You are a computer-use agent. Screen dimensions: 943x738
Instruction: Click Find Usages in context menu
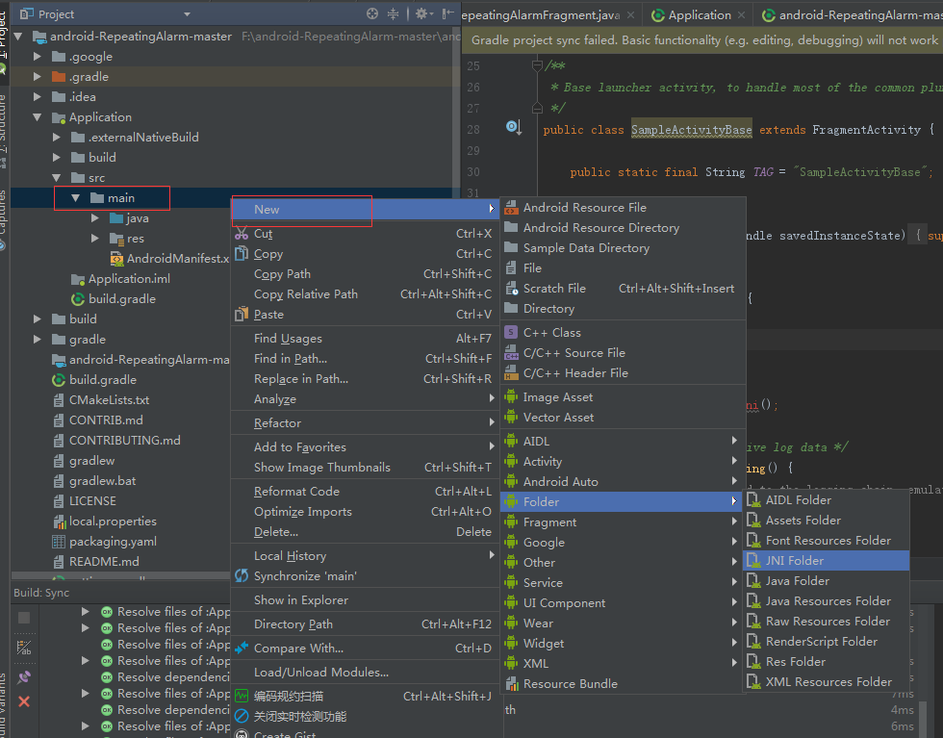click(x=288, y=338)
